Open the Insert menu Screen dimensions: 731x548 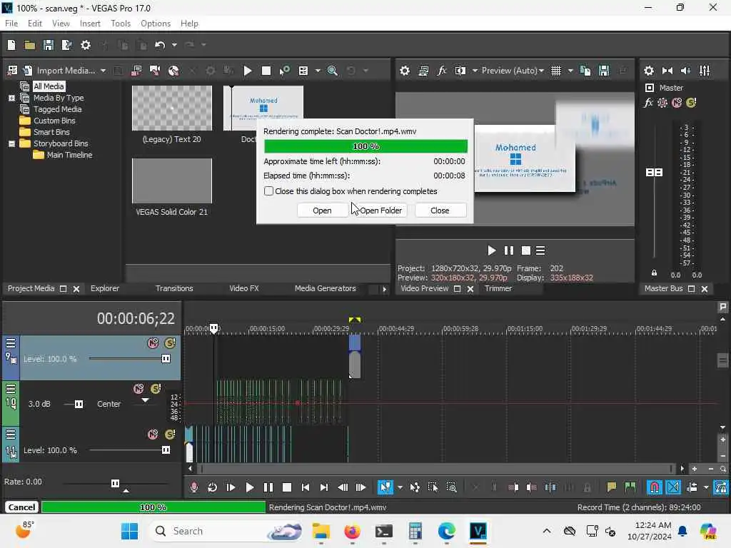point(90,24)
